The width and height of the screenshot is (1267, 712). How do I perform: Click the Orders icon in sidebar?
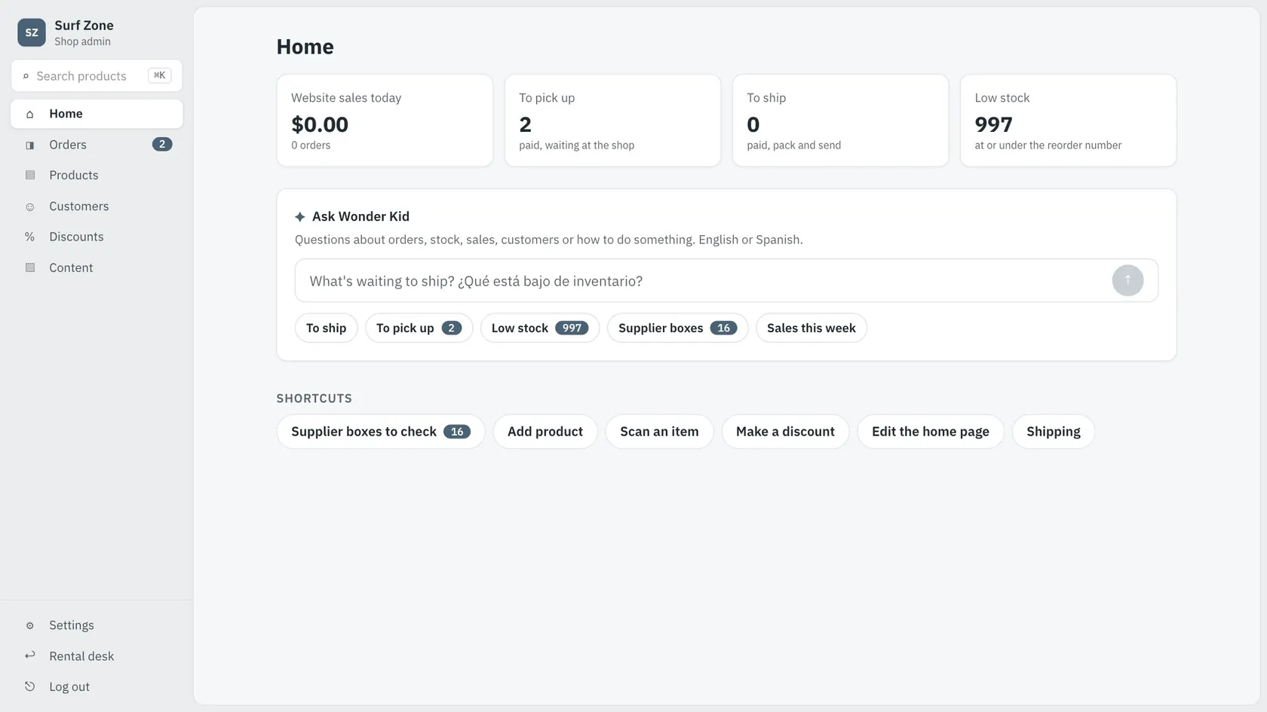(30, 145)
